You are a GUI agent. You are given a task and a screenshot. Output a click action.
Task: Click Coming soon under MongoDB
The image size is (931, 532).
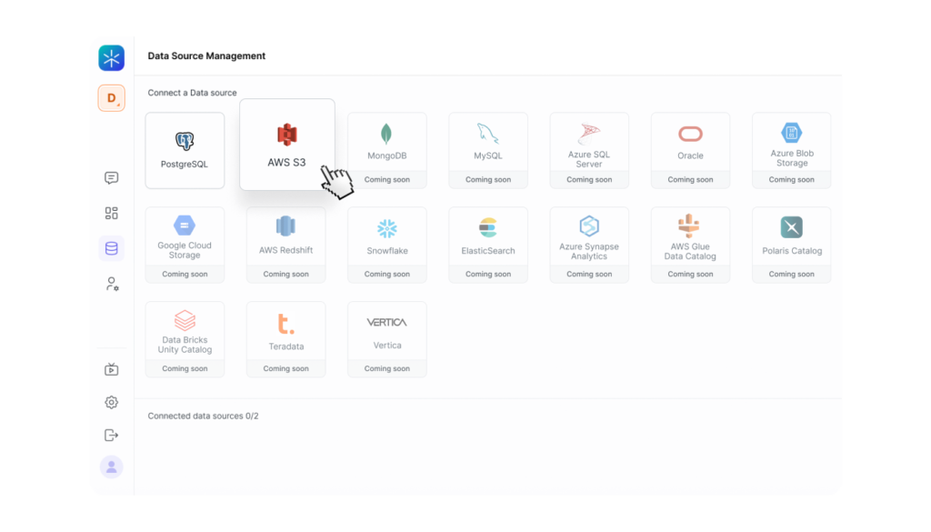click(387, 179)
